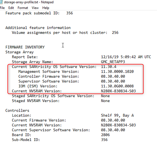The image size is (157, 144).
Task: Place cursor on Storage Array Name GMC_NETAPP3
Action: 113,62
